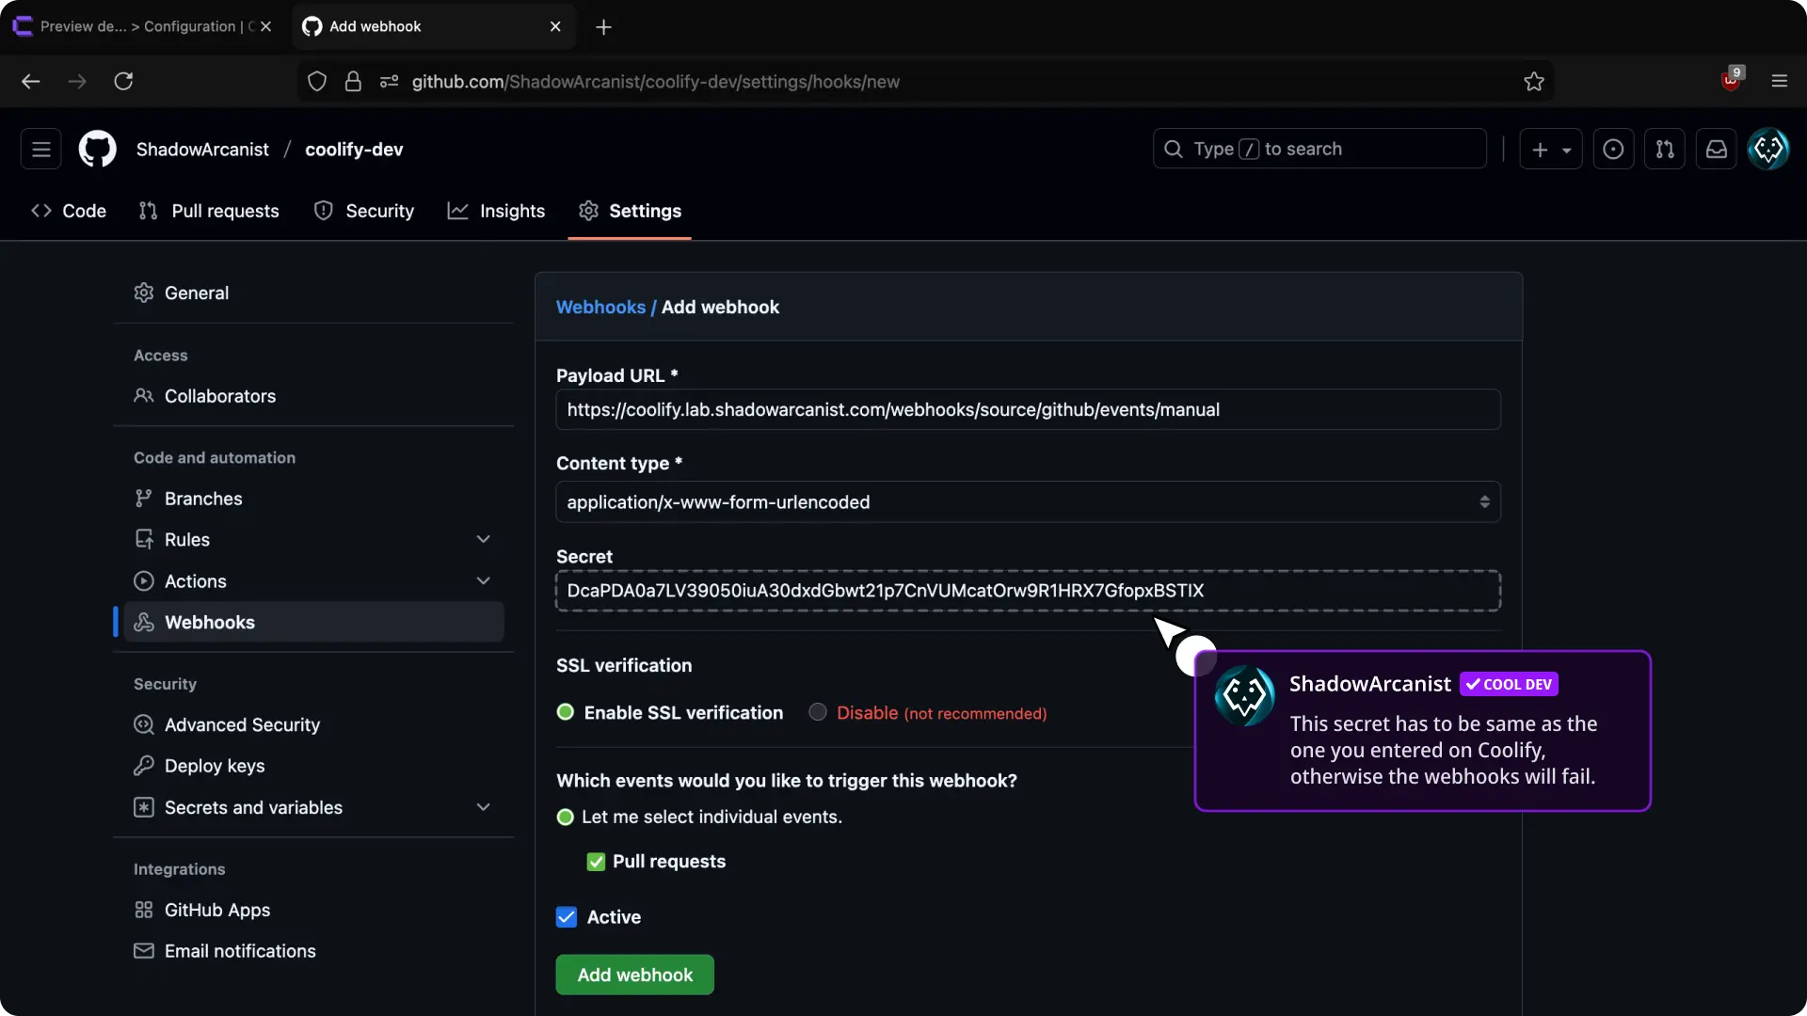Go back via the Webhooks breadcrumb link
Viewport: 1807px width, 1016px height.
[600, 308]
